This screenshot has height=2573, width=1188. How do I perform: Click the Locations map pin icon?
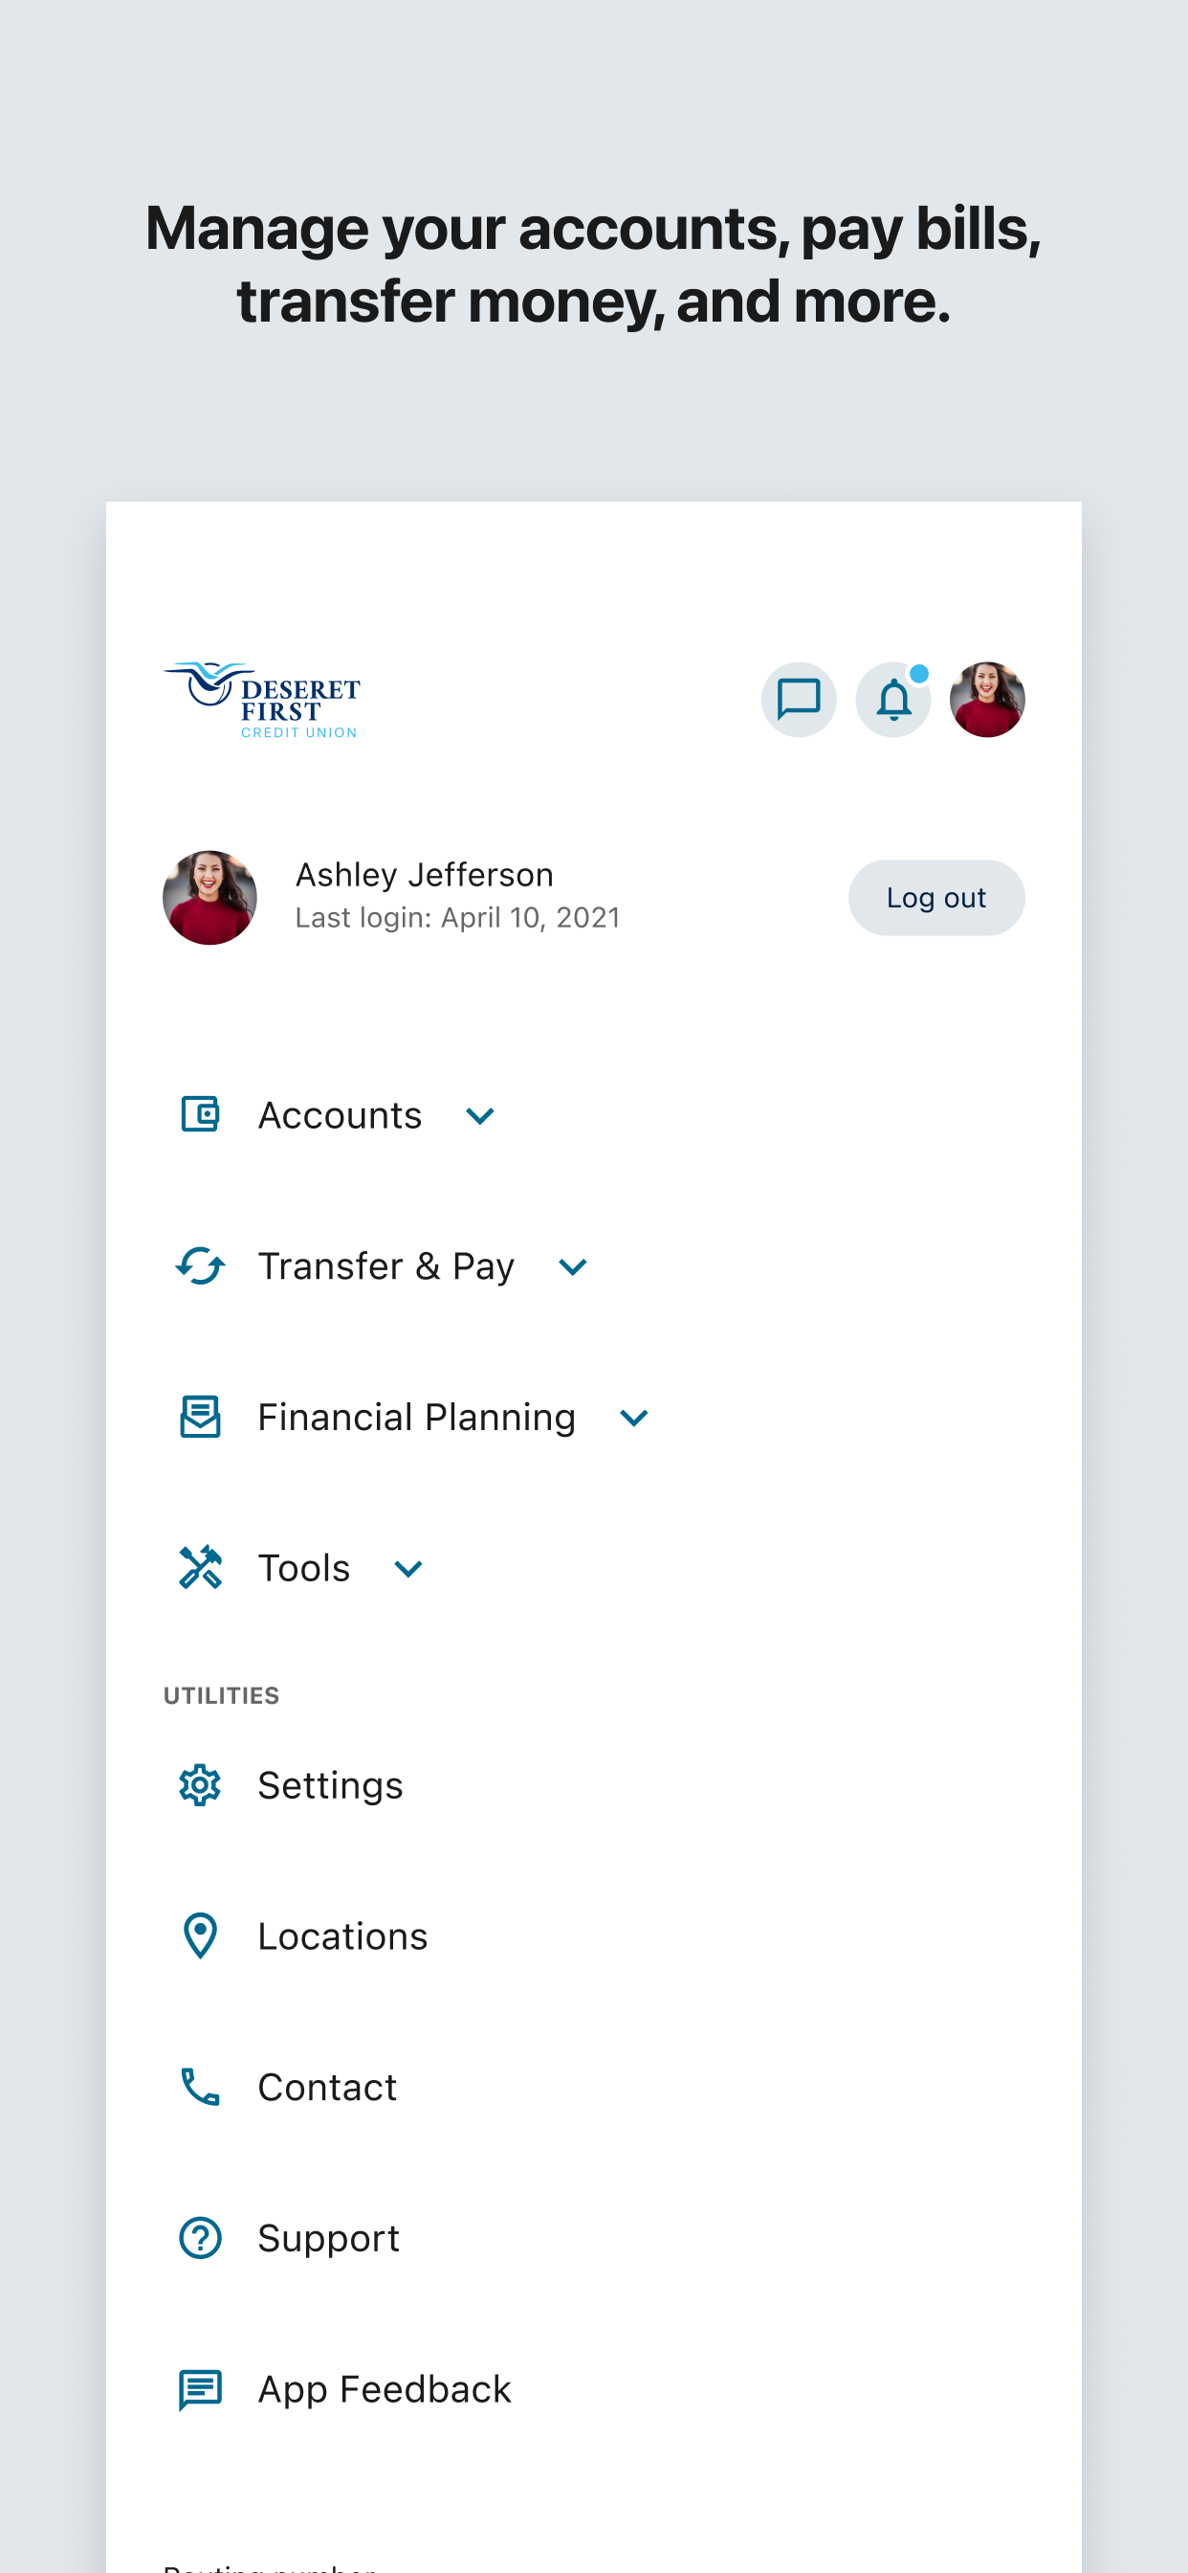pyautogui.click(x=200, y=1935)
